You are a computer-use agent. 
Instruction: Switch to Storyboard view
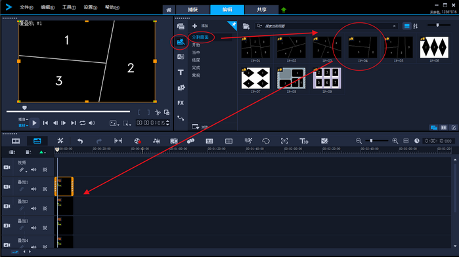pyautogui.click(x=16, y=141)
